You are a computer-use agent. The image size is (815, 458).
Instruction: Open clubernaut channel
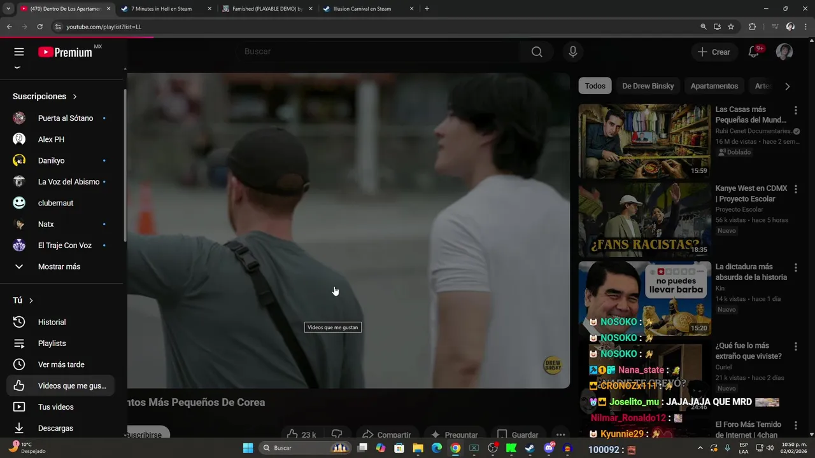point(61,203)
